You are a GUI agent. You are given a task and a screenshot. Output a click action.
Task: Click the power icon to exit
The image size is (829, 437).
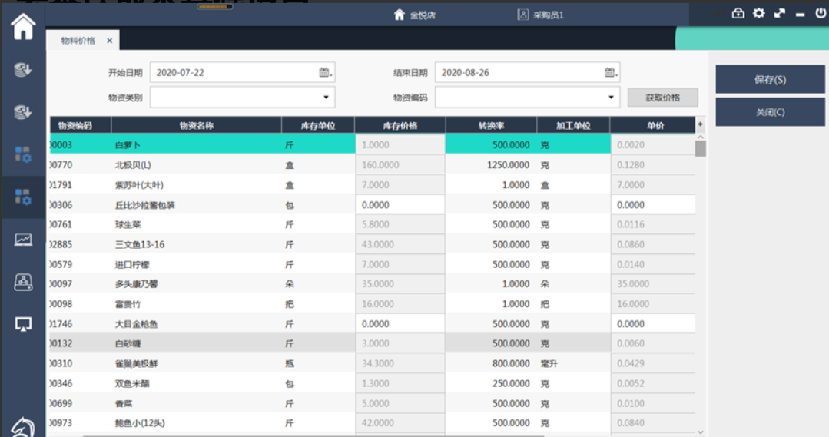click(x=821, y=13)
